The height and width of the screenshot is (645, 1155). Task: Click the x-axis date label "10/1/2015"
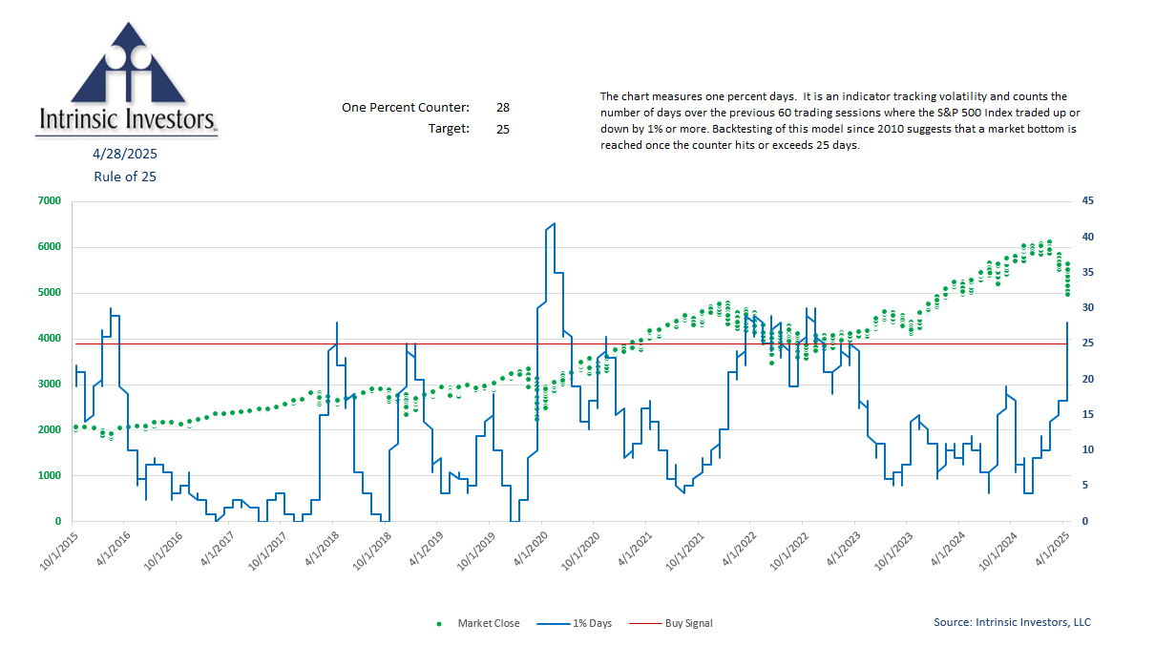point(59,551)
